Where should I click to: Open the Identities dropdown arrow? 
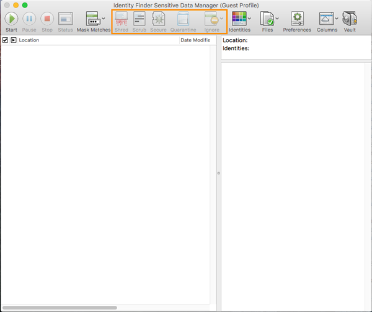[250, 19]
